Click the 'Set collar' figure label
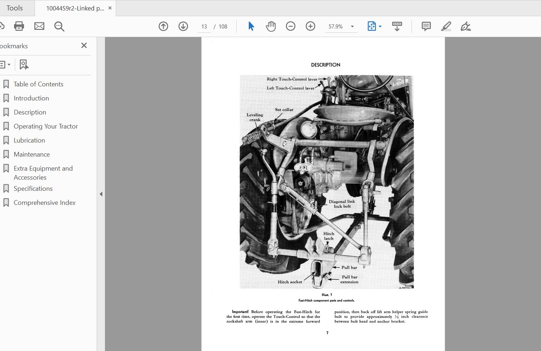Viewport: 541px width, 351px height. tap(284, 109)
